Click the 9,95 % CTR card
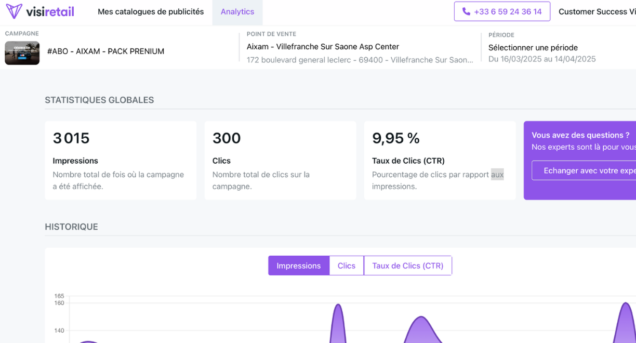636x343 pixels. [440, 160]
